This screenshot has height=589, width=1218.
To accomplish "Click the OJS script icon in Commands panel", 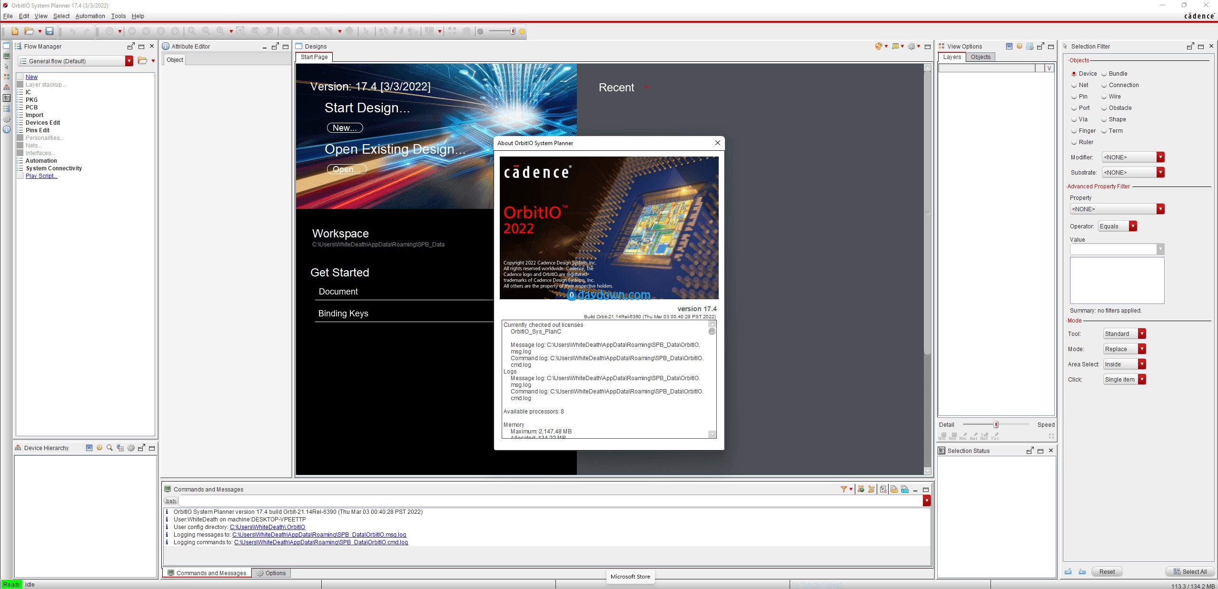I will coord(894,489).
